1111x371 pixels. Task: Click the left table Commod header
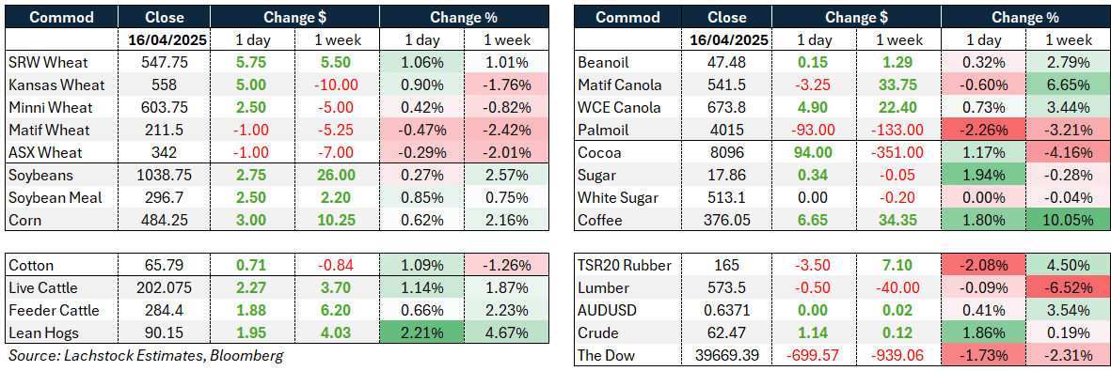[47, 17]
